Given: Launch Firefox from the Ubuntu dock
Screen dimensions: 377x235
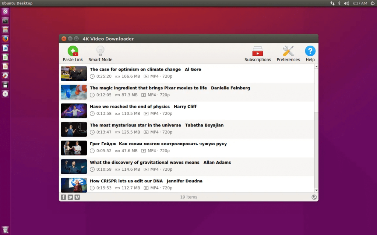Looking at the screenshot, I should pos(5,39).
